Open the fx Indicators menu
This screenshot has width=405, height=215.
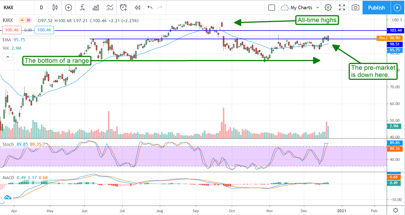tap(82, 8)
